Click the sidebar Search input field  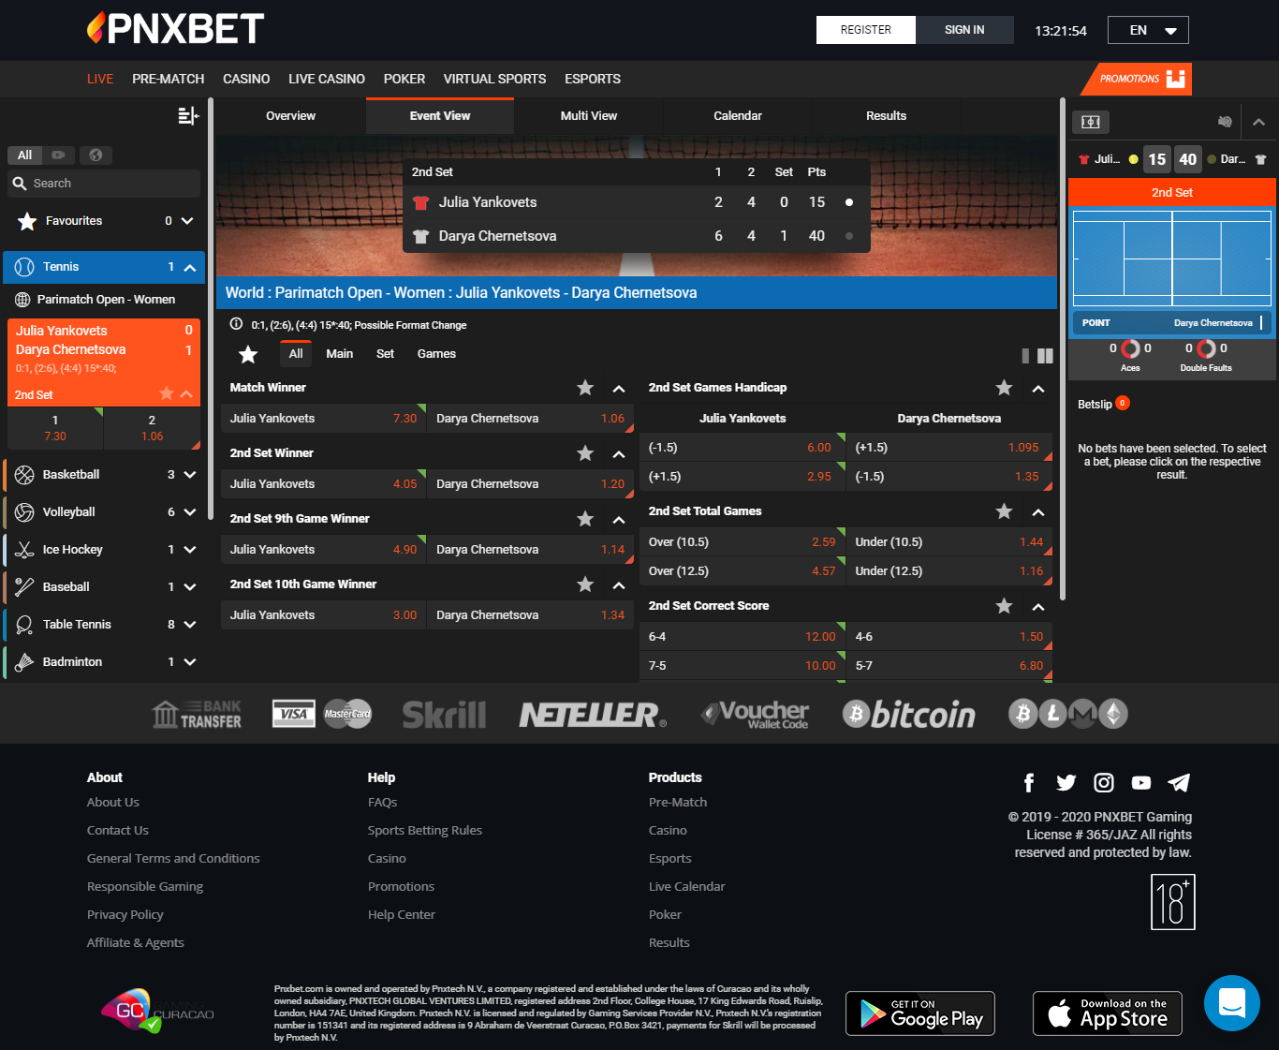coord(104,184)
